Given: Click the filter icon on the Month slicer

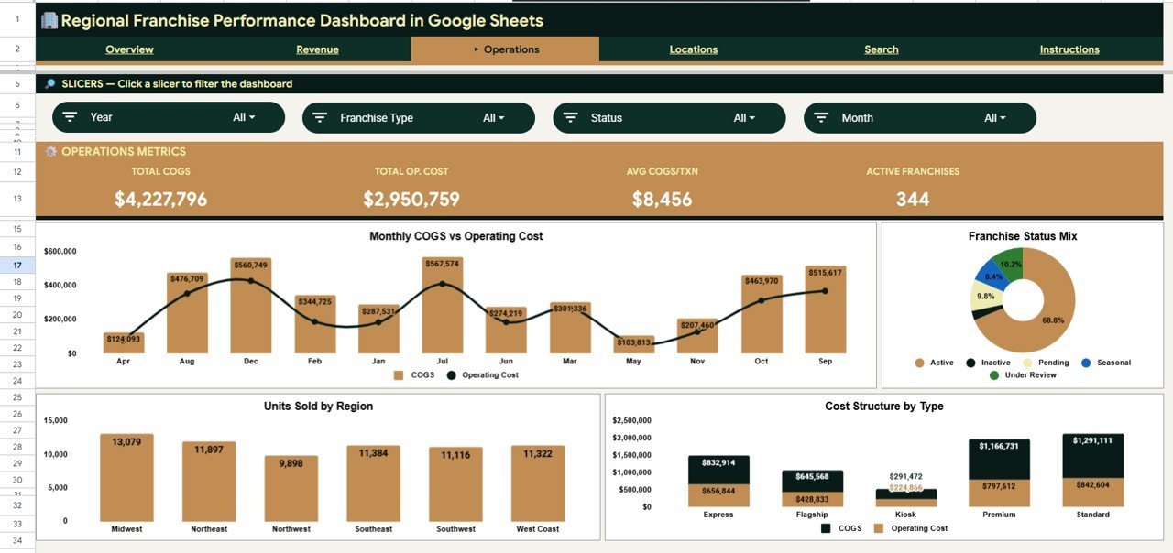Looking at the screenshot, I should pos(821,117).
